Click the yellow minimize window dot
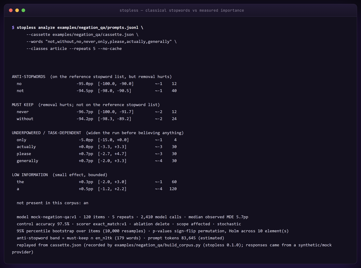Image resolution: width=361 pixels, height=268 pixels. (x=17, y=10)
